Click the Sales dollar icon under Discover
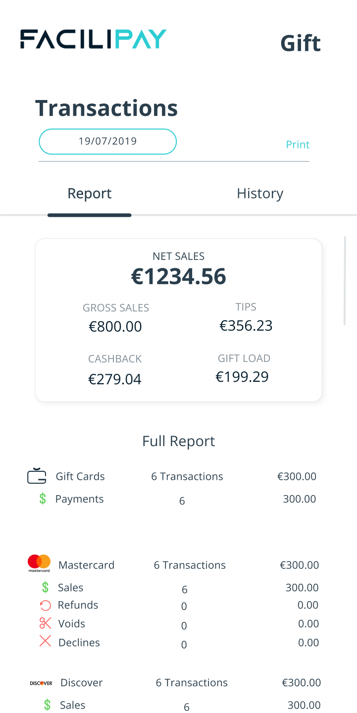The height and width of the screenshot is (713, 357). (x=46, y=705)
